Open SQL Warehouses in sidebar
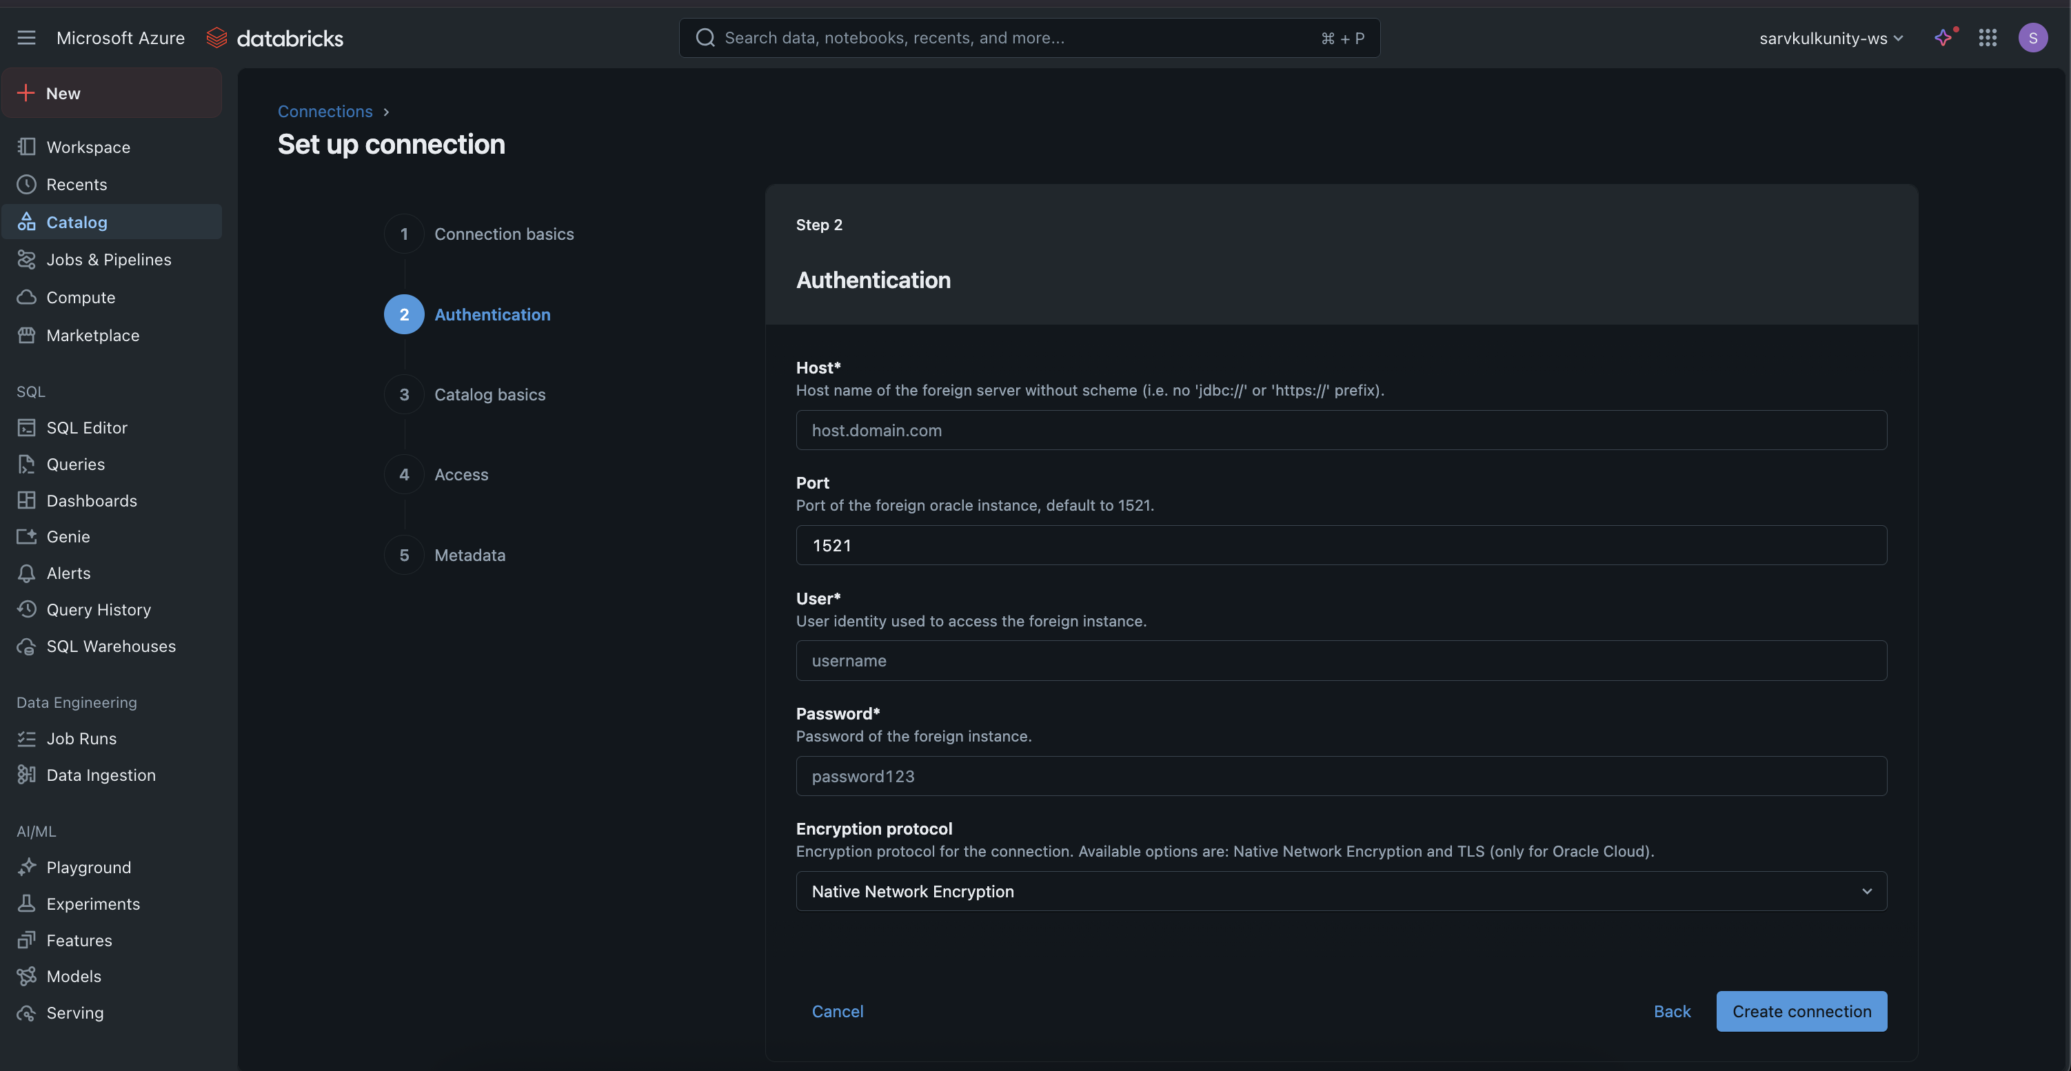This screenshot has height=1071, width=2071. (110, 646)
